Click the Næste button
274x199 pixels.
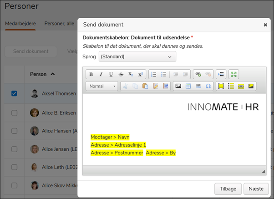256,189
